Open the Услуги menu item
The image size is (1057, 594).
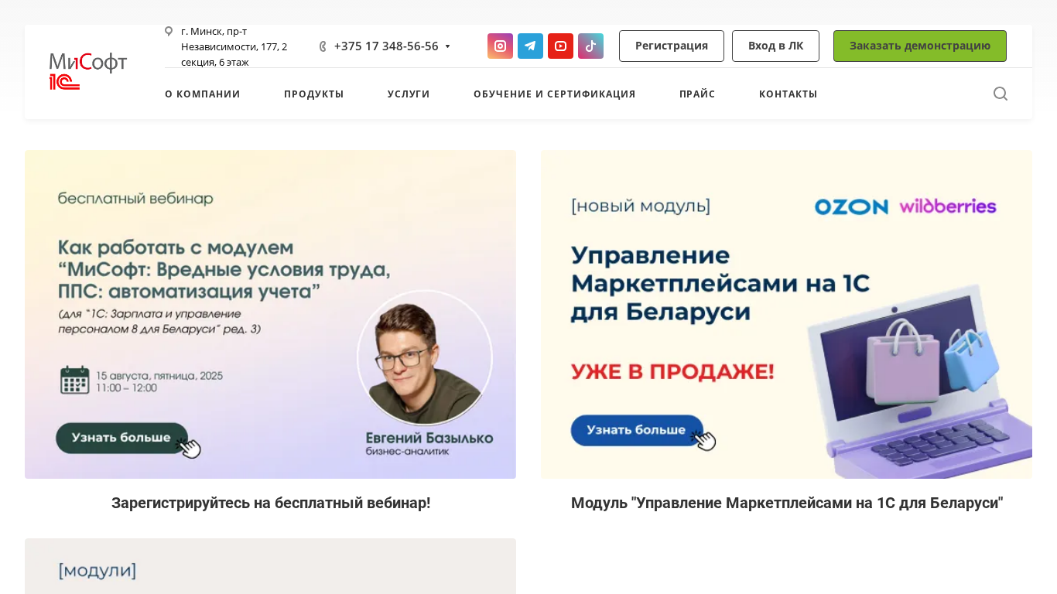409,94
